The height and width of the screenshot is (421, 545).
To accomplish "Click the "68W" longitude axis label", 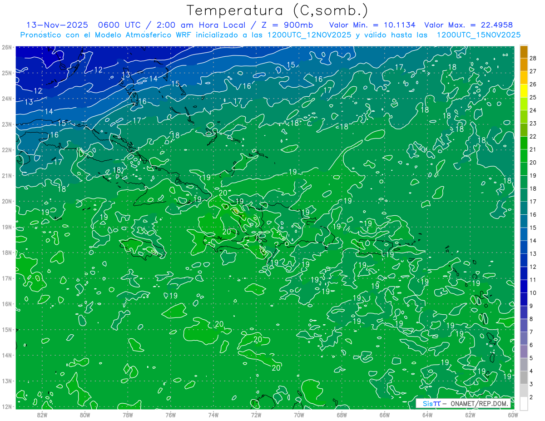I will 342,415.
